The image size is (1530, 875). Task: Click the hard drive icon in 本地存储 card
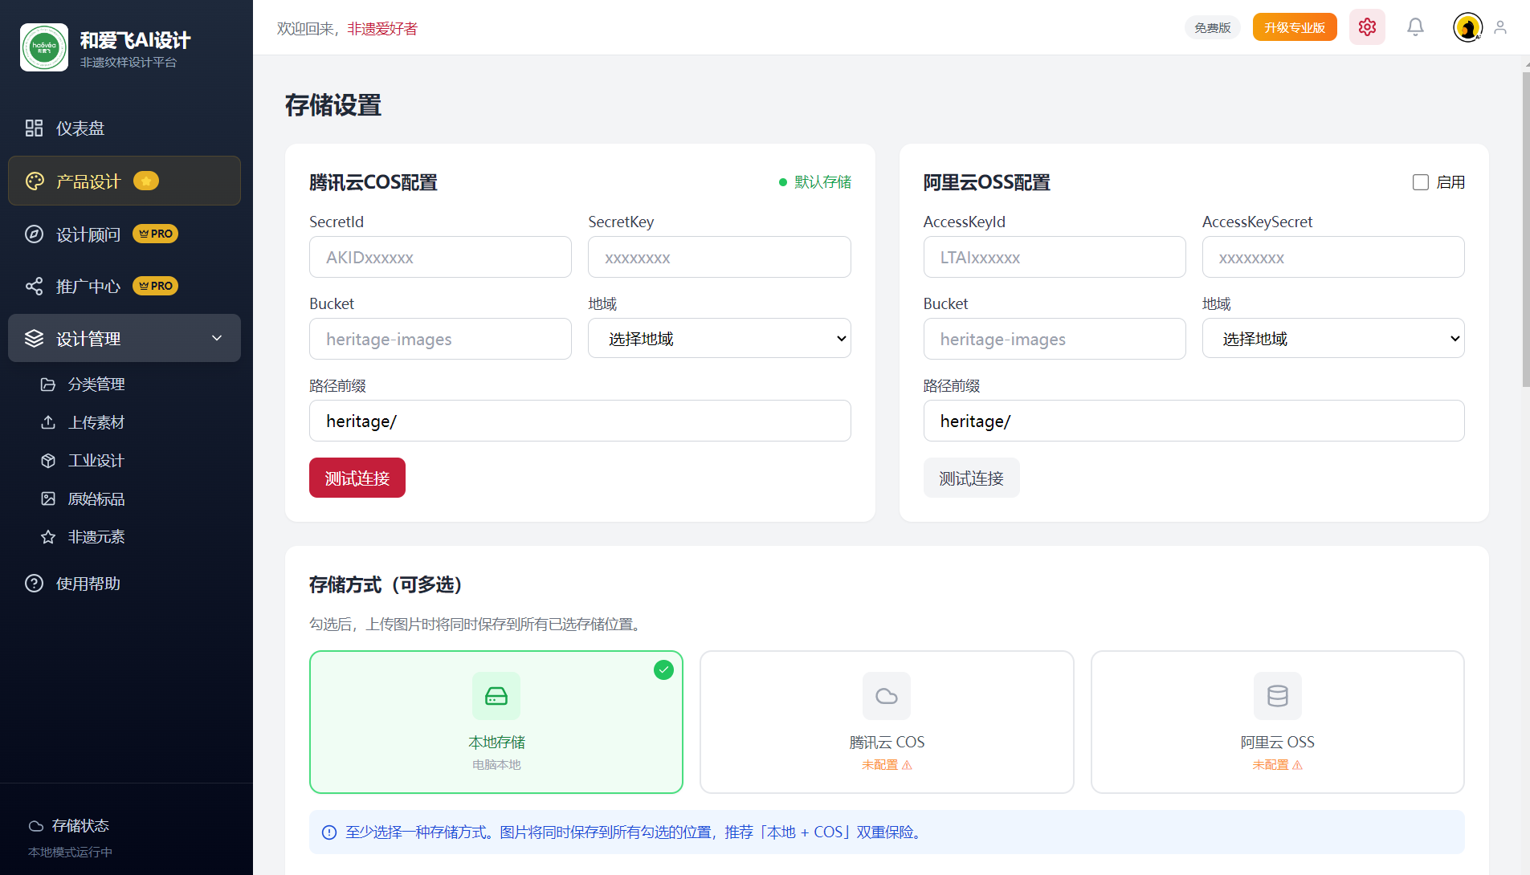tap(496, 696)
